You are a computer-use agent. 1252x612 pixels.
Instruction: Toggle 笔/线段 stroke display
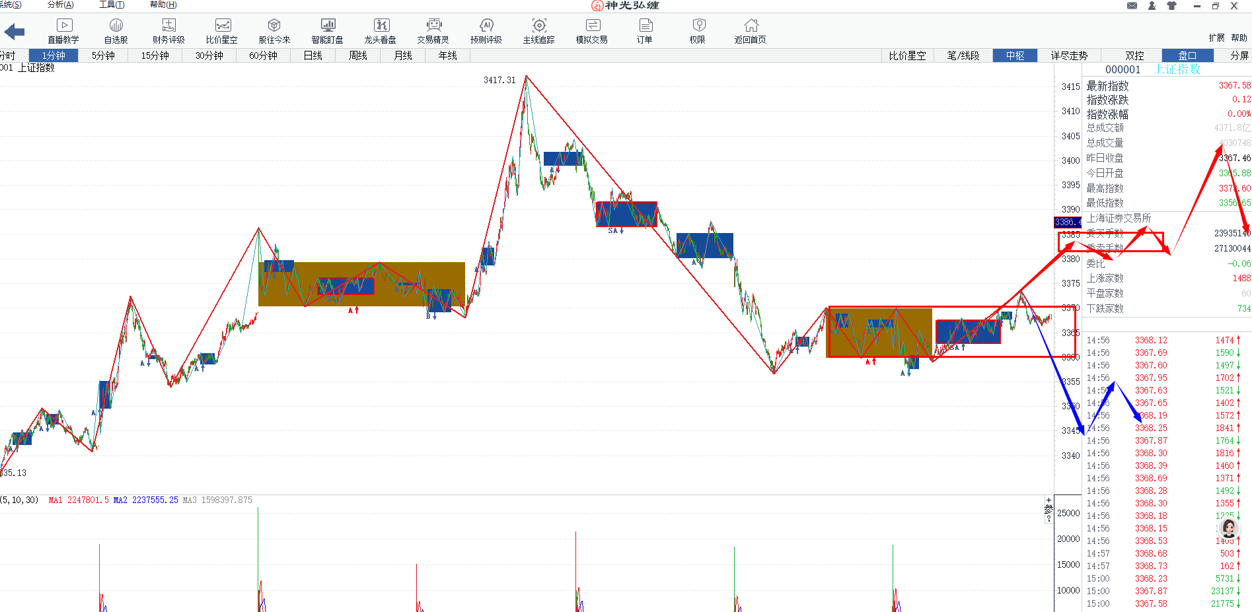pyautogui.click(x=963, y=55)
